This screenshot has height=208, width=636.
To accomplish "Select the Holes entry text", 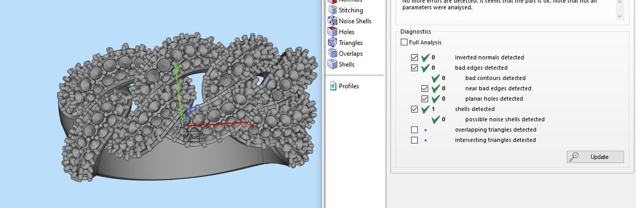I will point(347,32).
